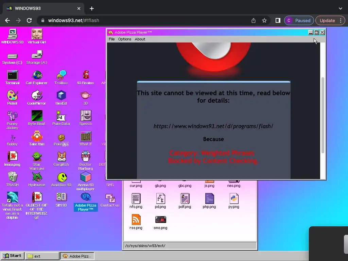Image resolution: width=348 pixels, height=261 pixels.
Task: Open the 93 Realms icon
Action: click(85, 77)
